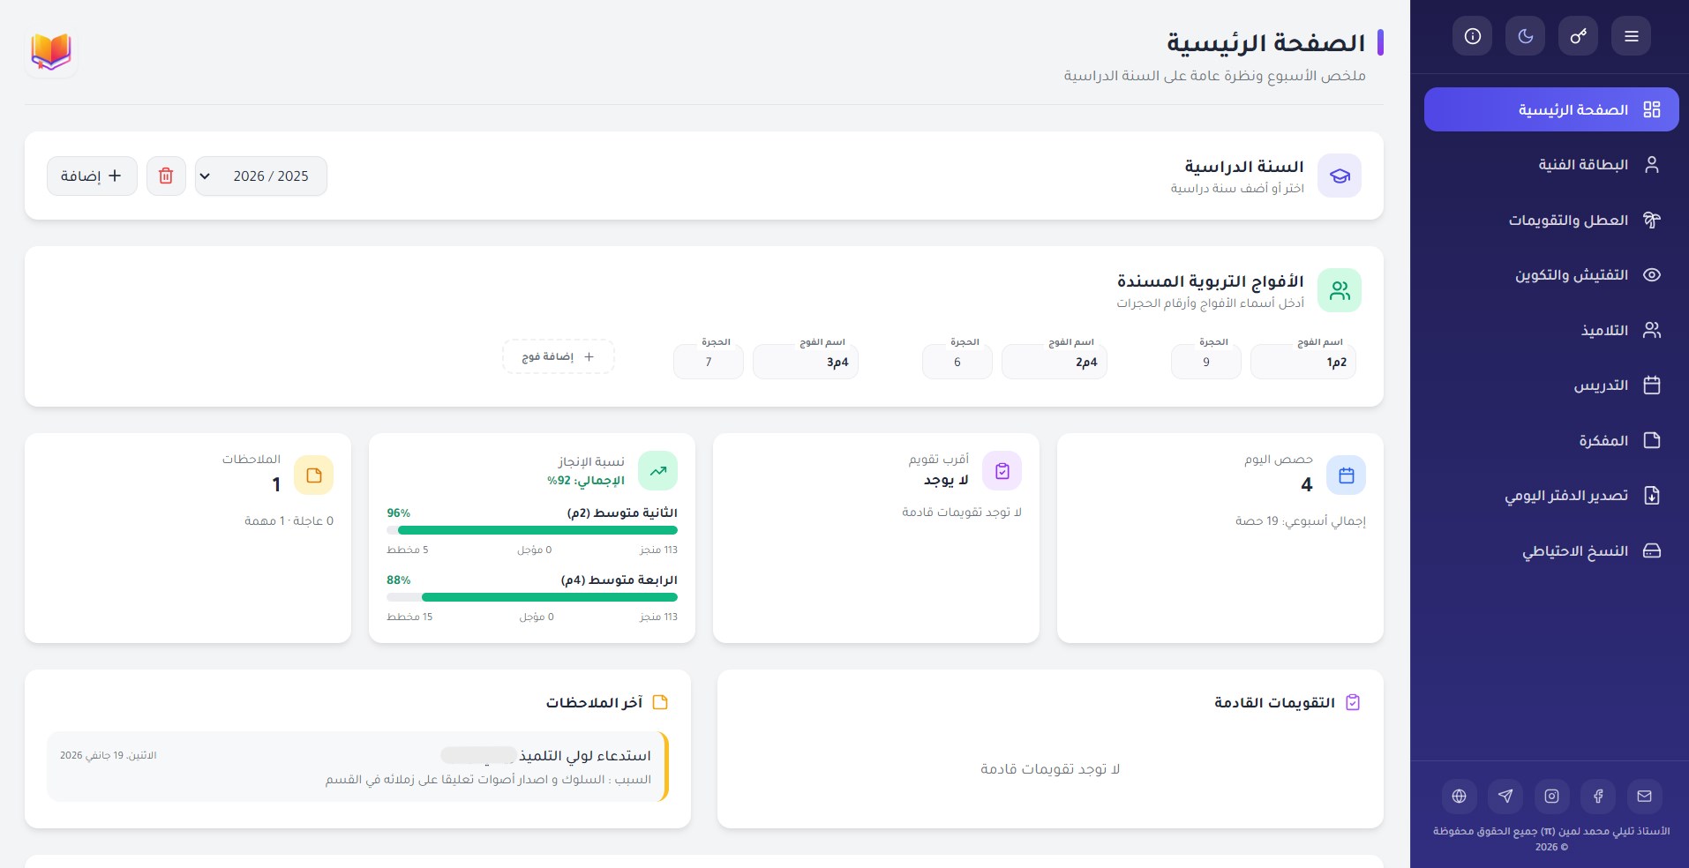The height and width of the screenshot is (868, 1689).
Task: Click the key icon in sidebar header
Action: click(x=1578, y=36)
